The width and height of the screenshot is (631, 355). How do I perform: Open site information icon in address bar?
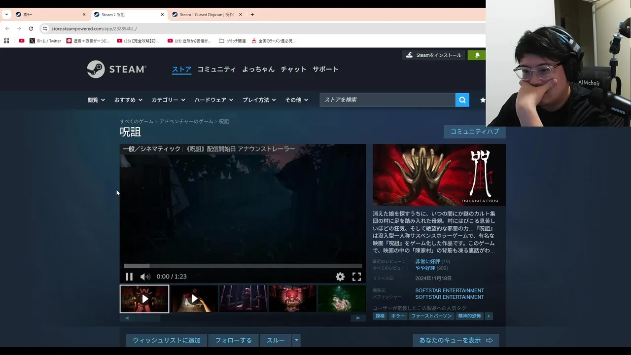coord(45,29)
